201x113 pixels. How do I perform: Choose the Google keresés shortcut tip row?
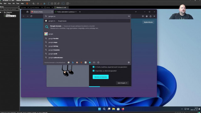(x=87, y=27)
